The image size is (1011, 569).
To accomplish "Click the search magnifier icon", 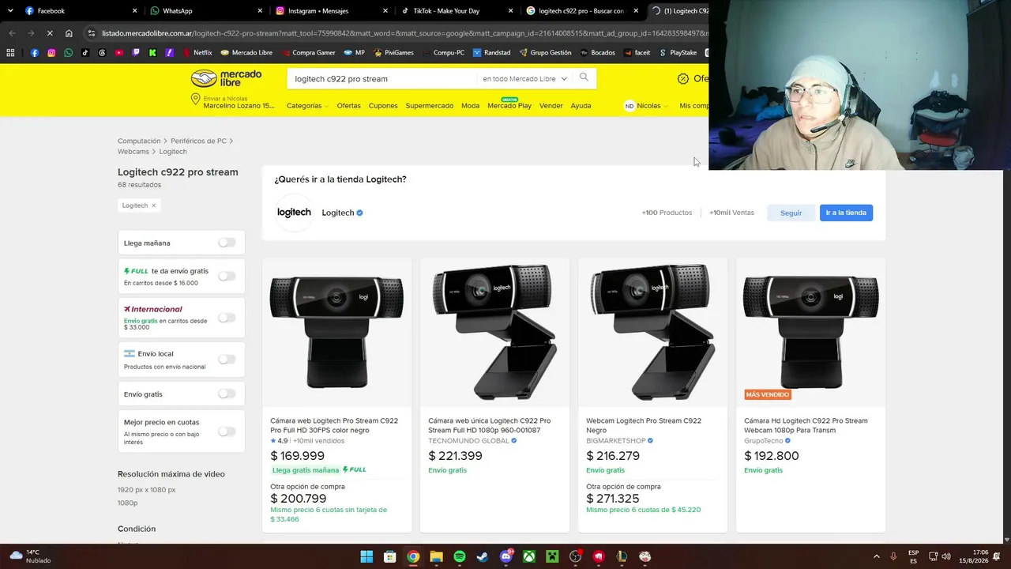I will pos(584,77).
